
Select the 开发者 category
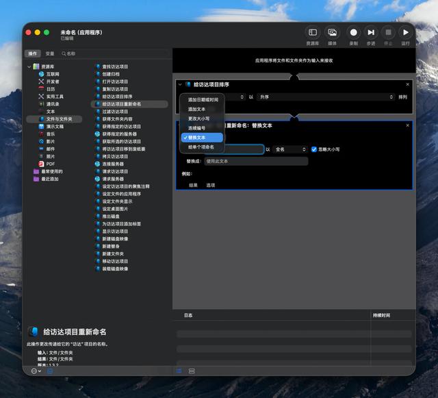[x=53, y=82]
